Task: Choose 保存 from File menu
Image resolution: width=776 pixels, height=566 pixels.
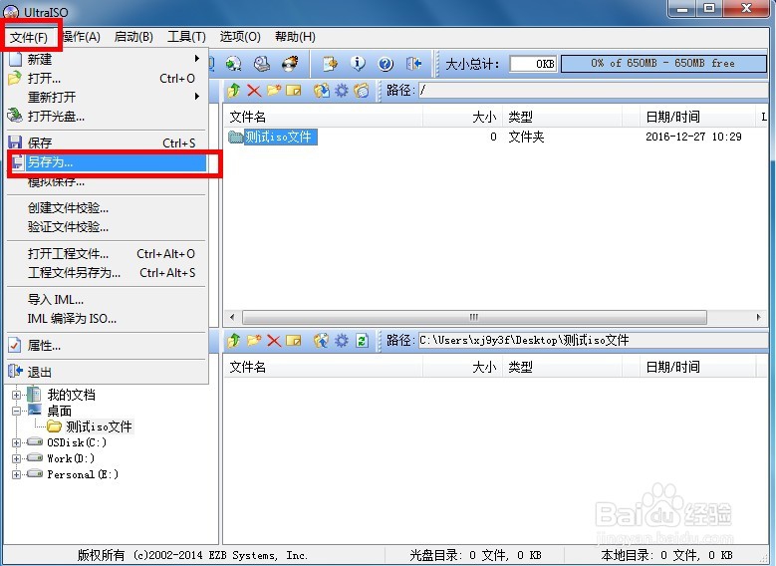Action: (x=107, y=142)
